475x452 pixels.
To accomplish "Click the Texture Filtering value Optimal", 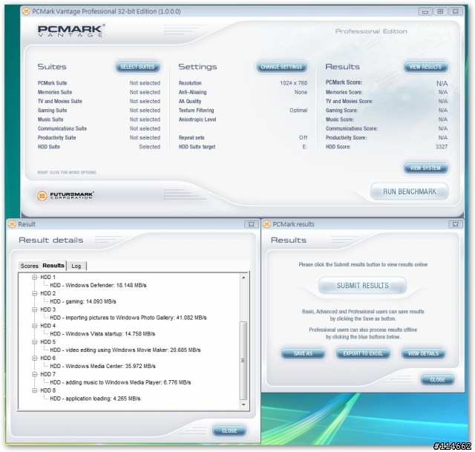I will click(298, 111).
